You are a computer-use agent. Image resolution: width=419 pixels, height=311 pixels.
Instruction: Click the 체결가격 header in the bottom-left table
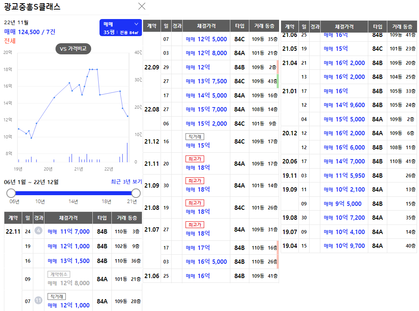click(69, 218)
